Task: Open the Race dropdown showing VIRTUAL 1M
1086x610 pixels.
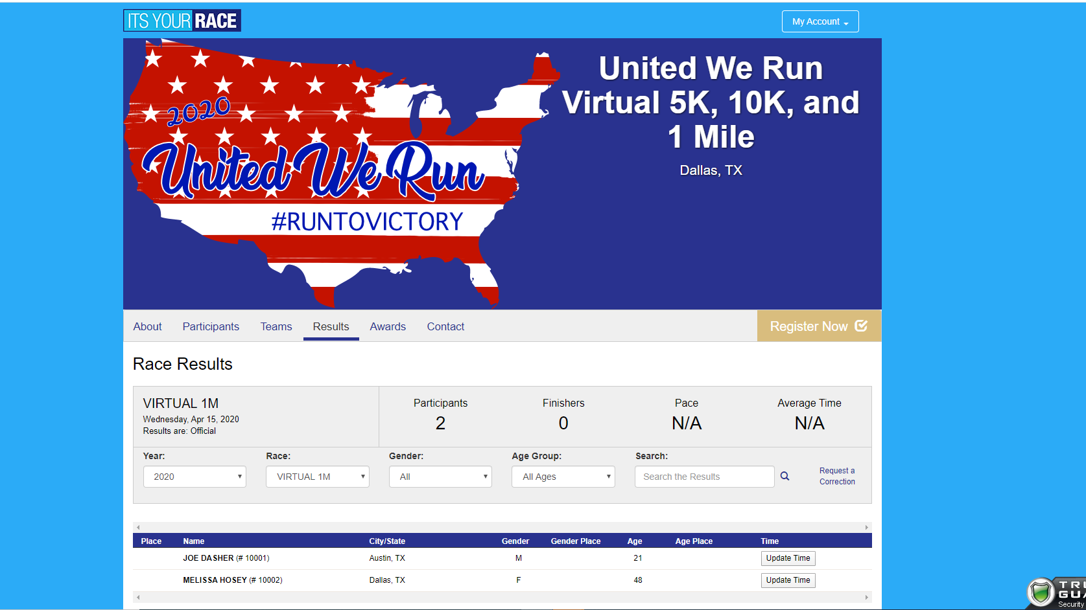Action: click(317, 477)
